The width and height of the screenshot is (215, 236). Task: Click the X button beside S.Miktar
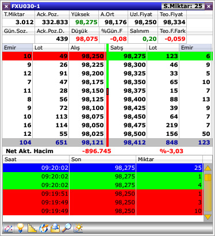pyautogui.click(x=209, y=6)
